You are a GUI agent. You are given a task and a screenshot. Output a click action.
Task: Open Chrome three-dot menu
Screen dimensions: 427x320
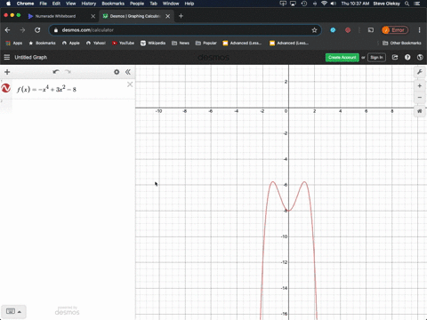tap(419, 30)
